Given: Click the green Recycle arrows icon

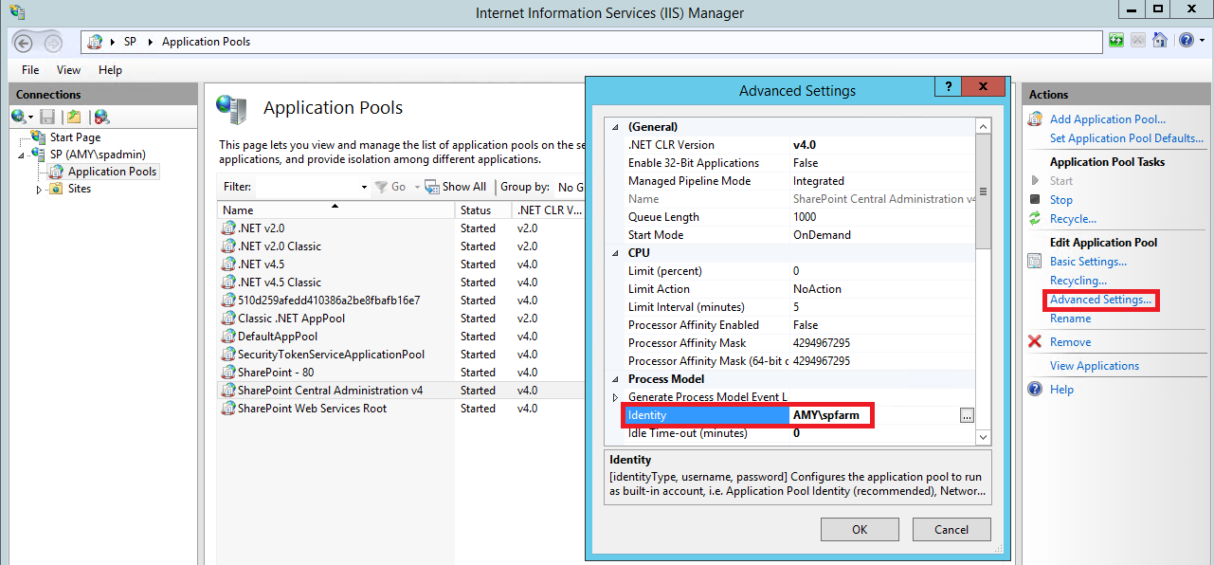Looking at the screenshot, I should (1035, 219).
